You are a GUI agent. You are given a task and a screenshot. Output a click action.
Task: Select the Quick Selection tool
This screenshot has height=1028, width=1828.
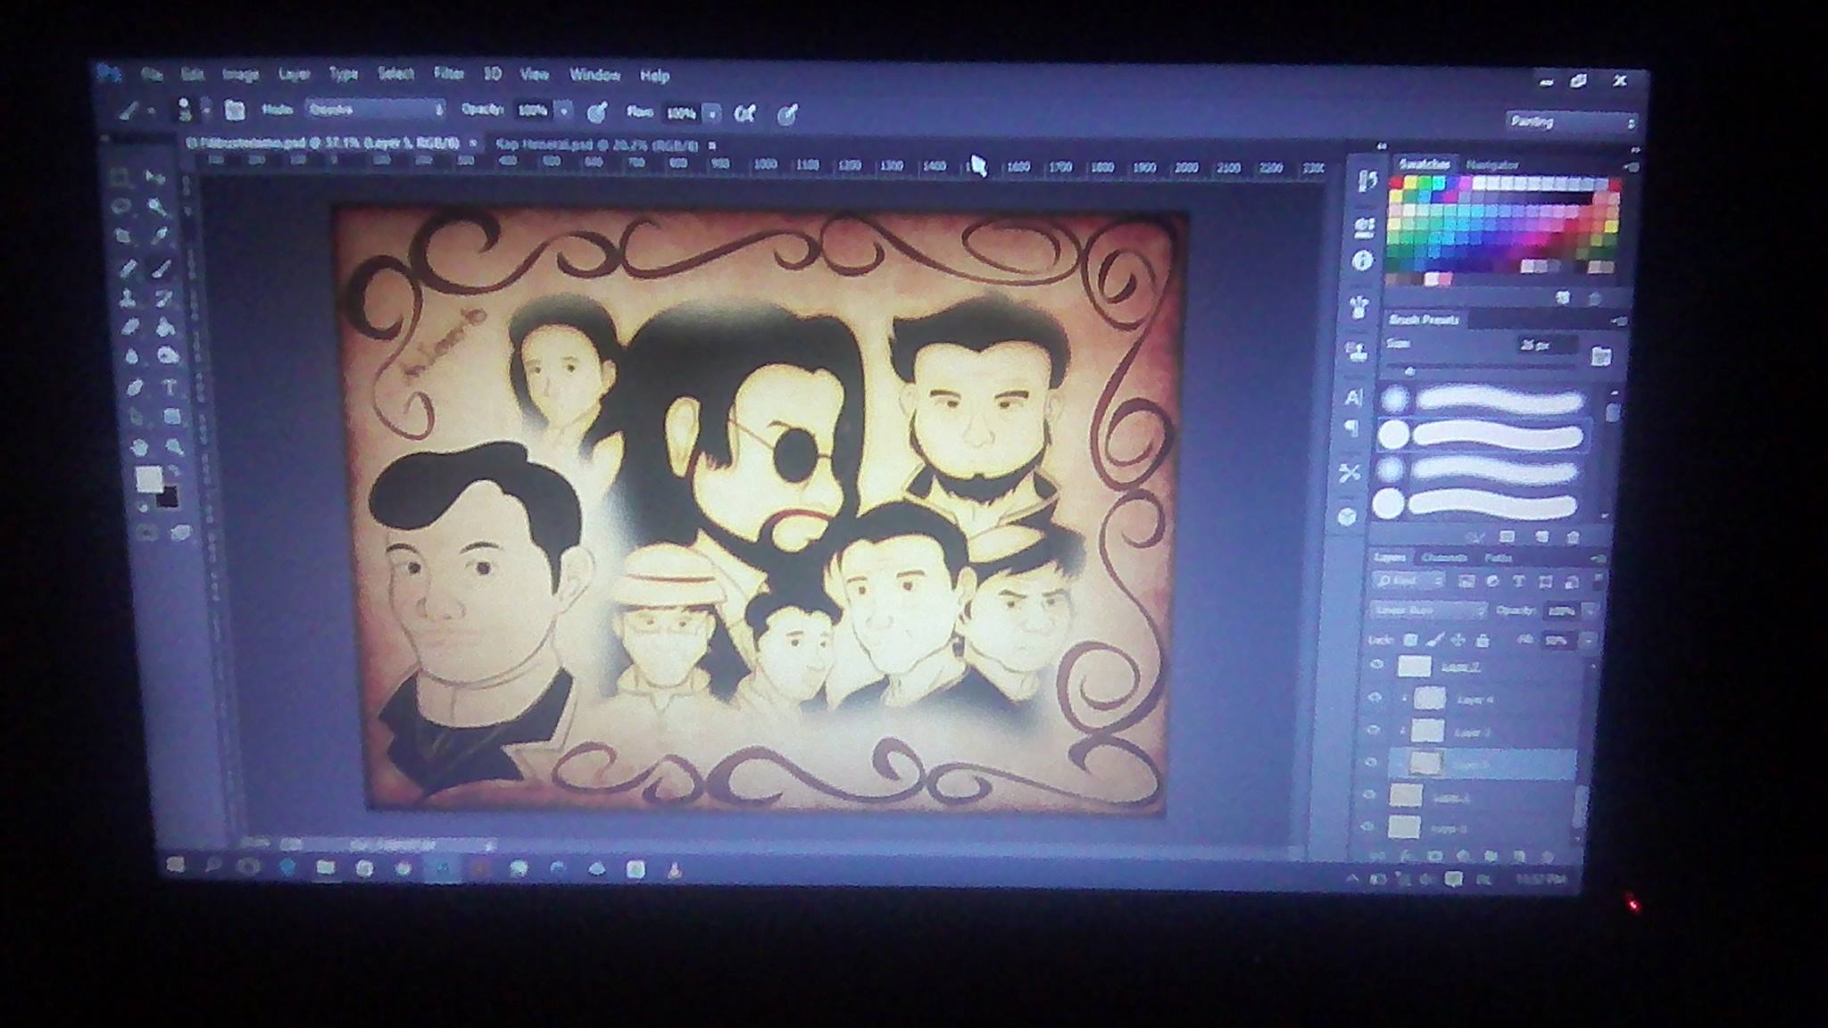[159, 208]
